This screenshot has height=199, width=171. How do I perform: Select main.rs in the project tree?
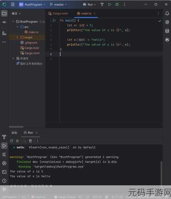point(31,32)
